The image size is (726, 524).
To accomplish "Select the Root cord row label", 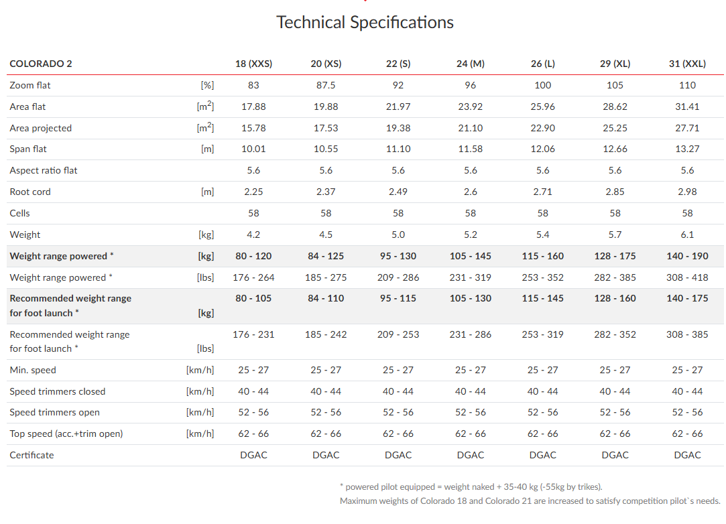I will [x=30, y=192].
